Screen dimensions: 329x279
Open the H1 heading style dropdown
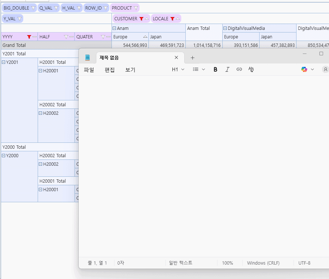[178, 69]
